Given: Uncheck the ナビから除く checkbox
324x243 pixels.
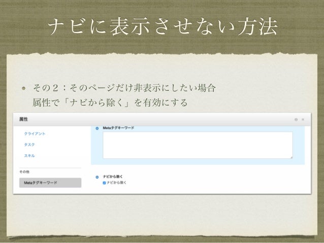Looking at the screenshot, I should click(104, 183).
